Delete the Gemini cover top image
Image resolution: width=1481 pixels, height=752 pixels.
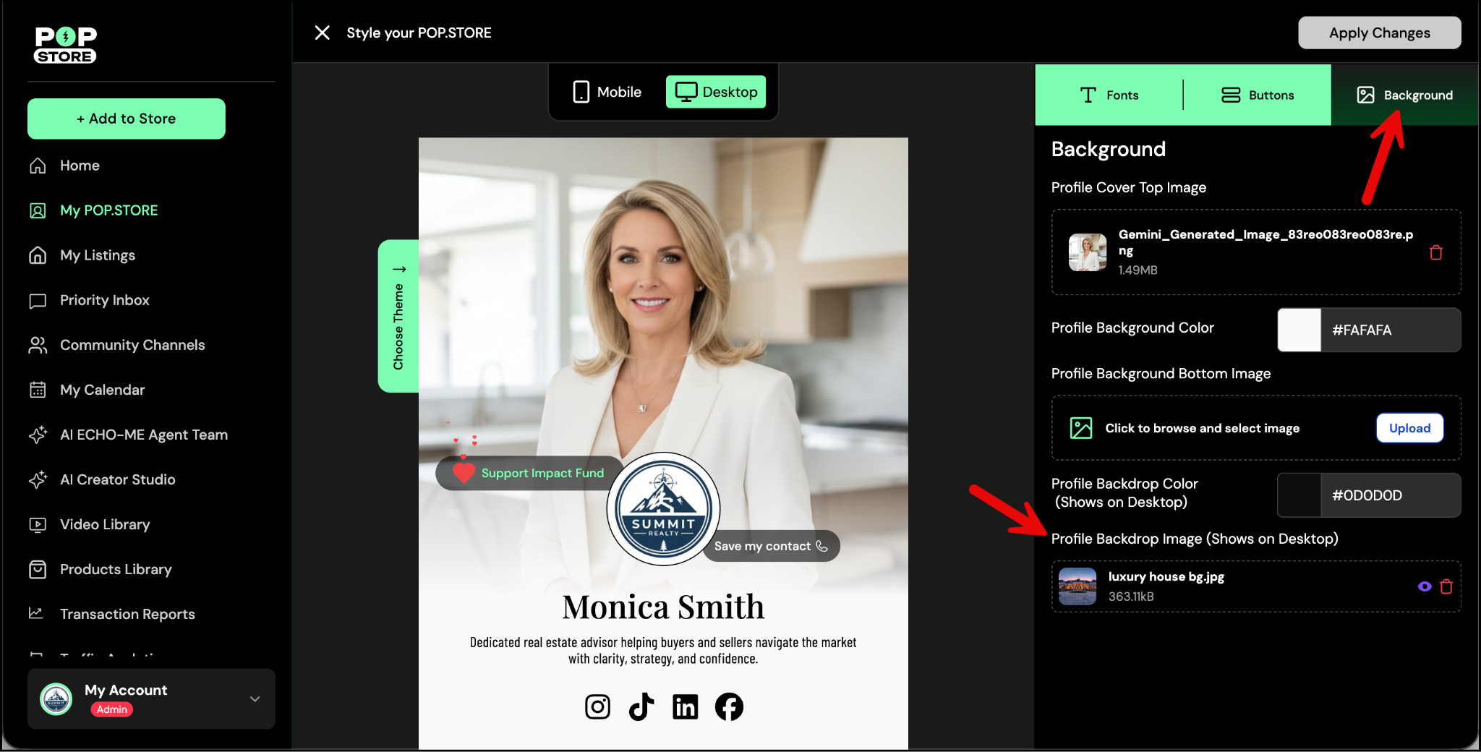[x=1435, y=252]
